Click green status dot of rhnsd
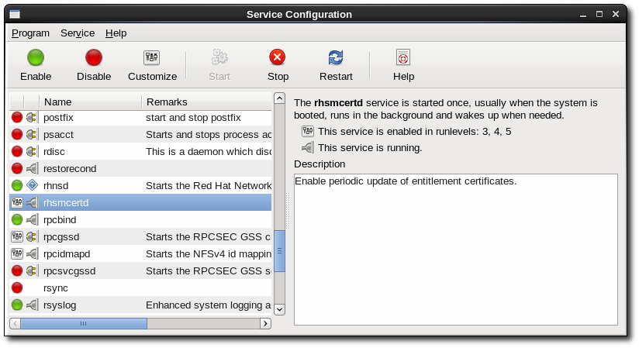Viewport: 639px width, 348px height. 17,186
